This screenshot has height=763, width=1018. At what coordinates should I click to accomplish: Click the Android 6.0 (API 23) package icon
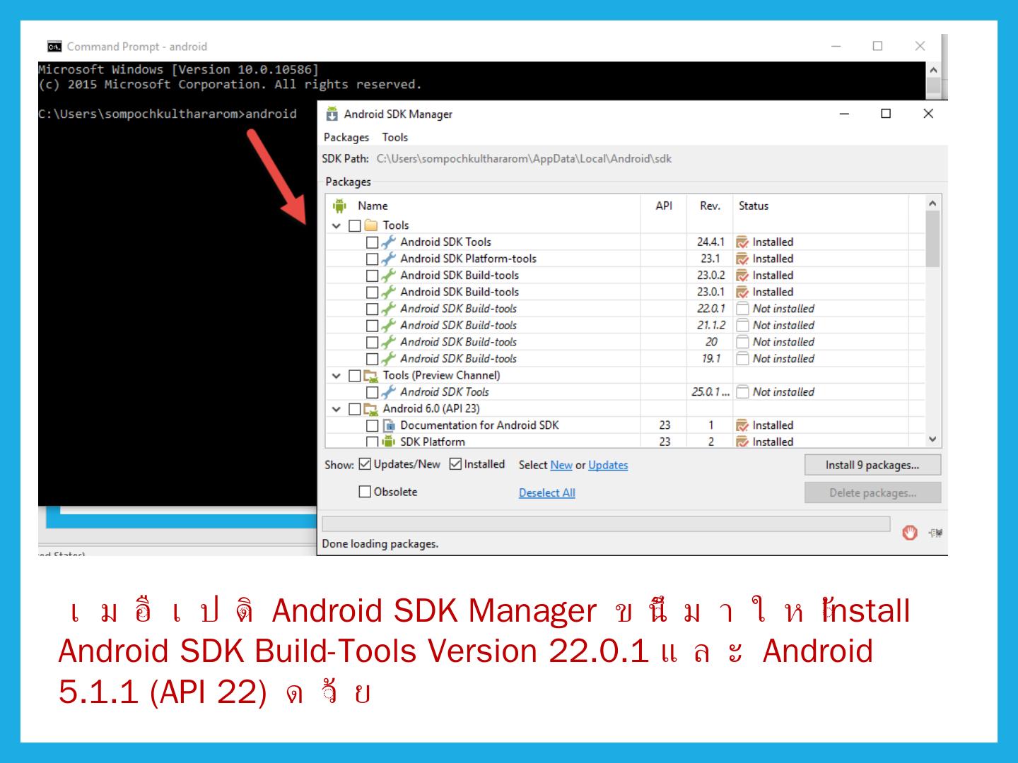(x=371, y=409)
